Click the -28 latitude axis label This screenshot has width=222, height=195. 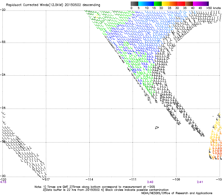pos(3,142)
